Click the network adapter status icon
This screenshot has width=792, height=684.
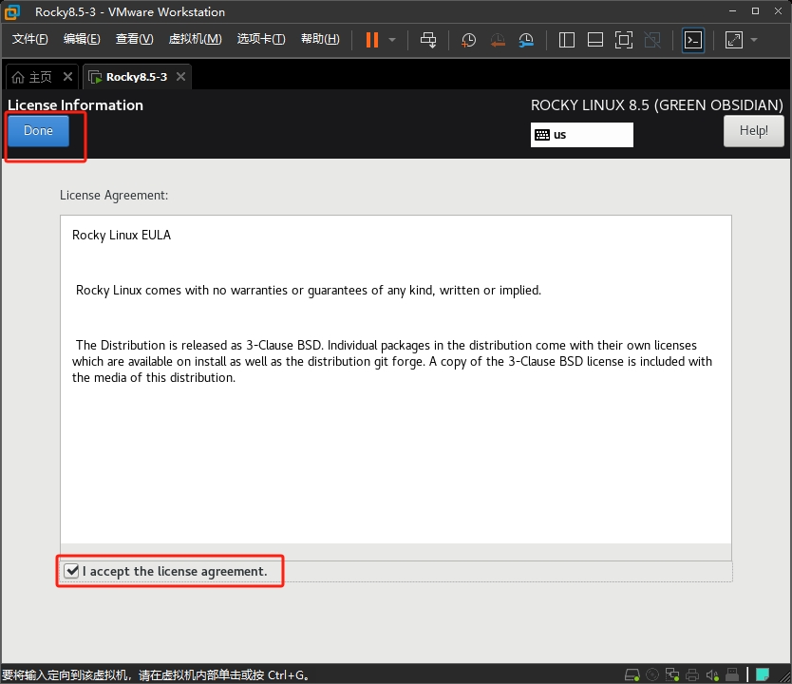tap(672, 674)
